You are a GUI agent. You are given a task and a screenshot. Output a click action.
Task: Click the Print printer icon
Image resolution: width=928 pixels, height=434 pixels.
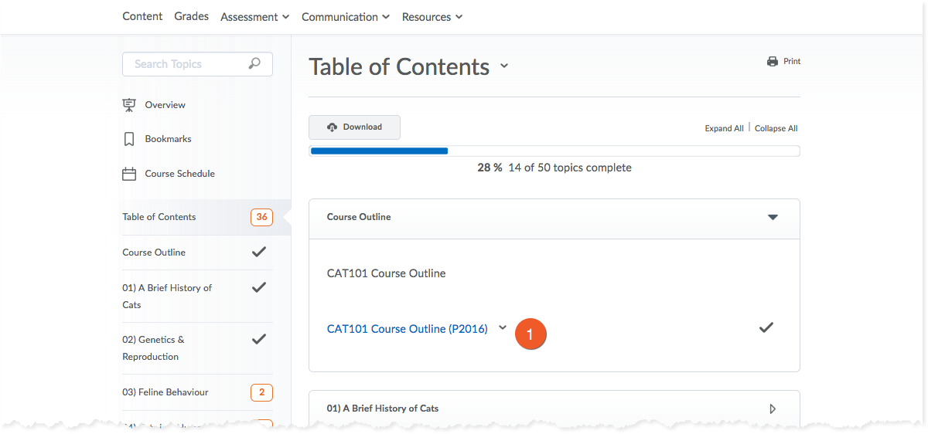(772, 62)
